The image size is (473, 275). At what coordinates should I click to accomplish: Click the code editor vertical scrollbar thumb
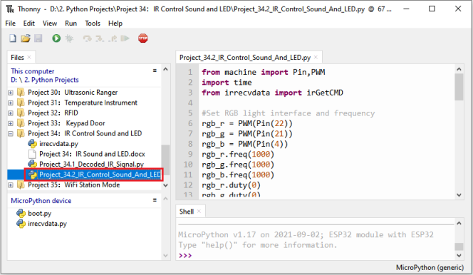[x=459, y=87]
